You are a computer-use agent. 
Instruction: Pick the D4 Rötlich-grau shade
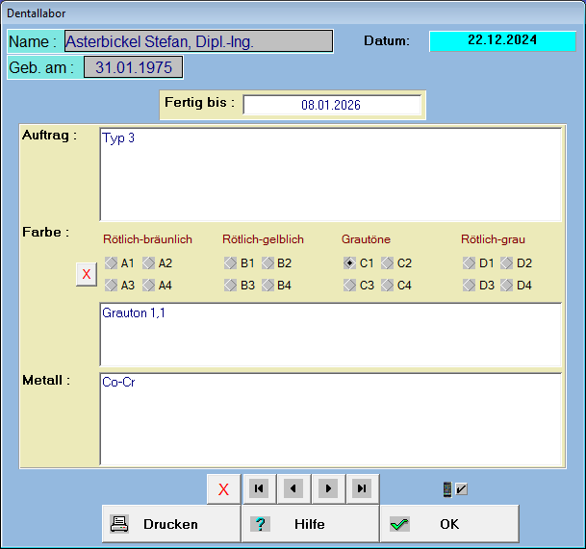click(506, 285)
